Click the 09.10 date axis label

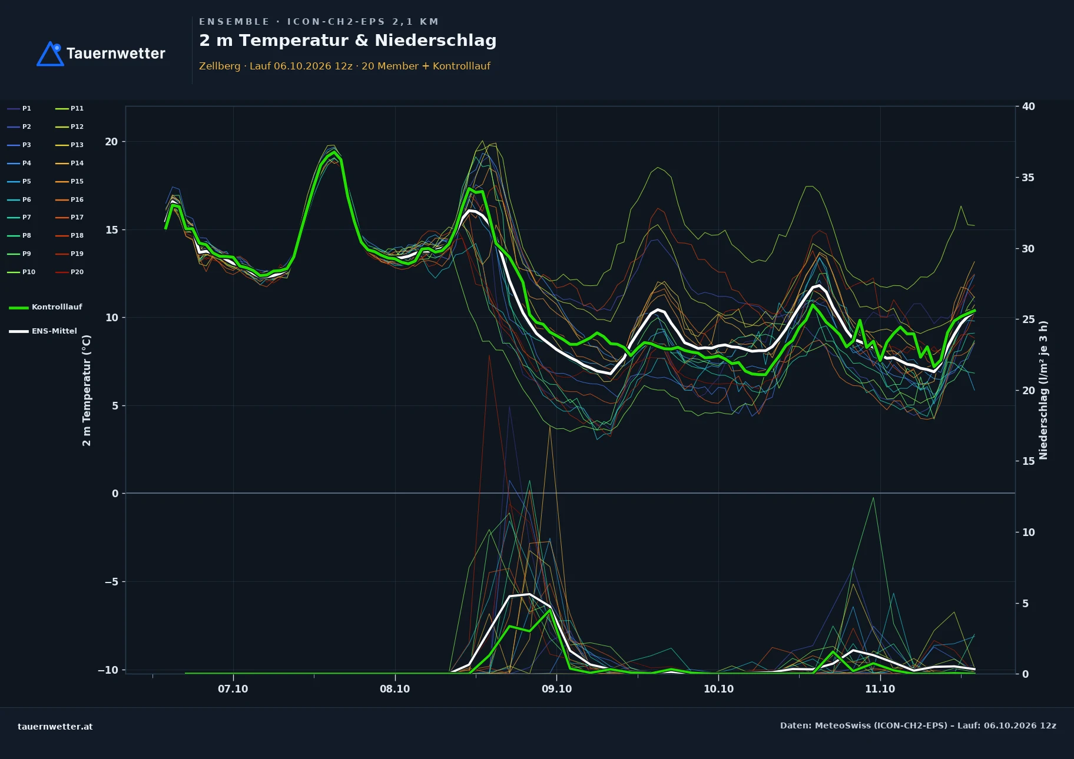pos(557,689)
